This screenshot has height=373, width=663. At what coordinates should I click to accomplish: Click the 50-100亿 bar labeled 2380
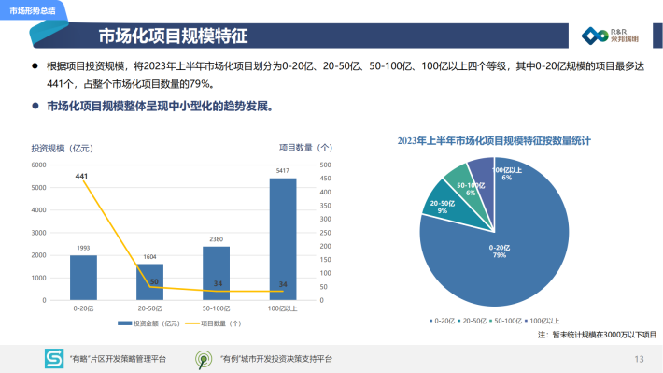[x=216, y=274]
